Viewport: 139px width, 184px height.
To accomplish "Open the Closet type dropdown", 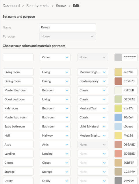I will point(55,163).
